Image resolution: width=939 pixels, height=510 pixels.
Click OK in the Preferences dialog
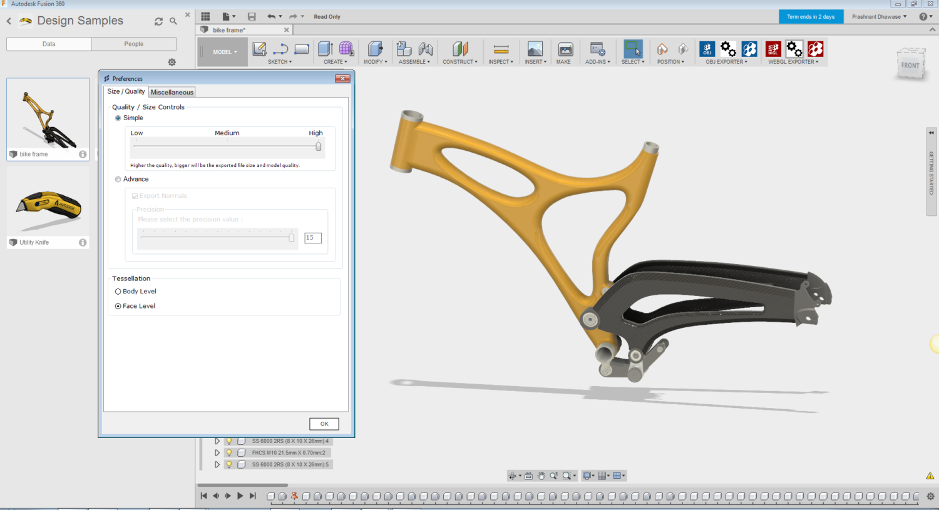pyautogui.click(x=324, y=424)
